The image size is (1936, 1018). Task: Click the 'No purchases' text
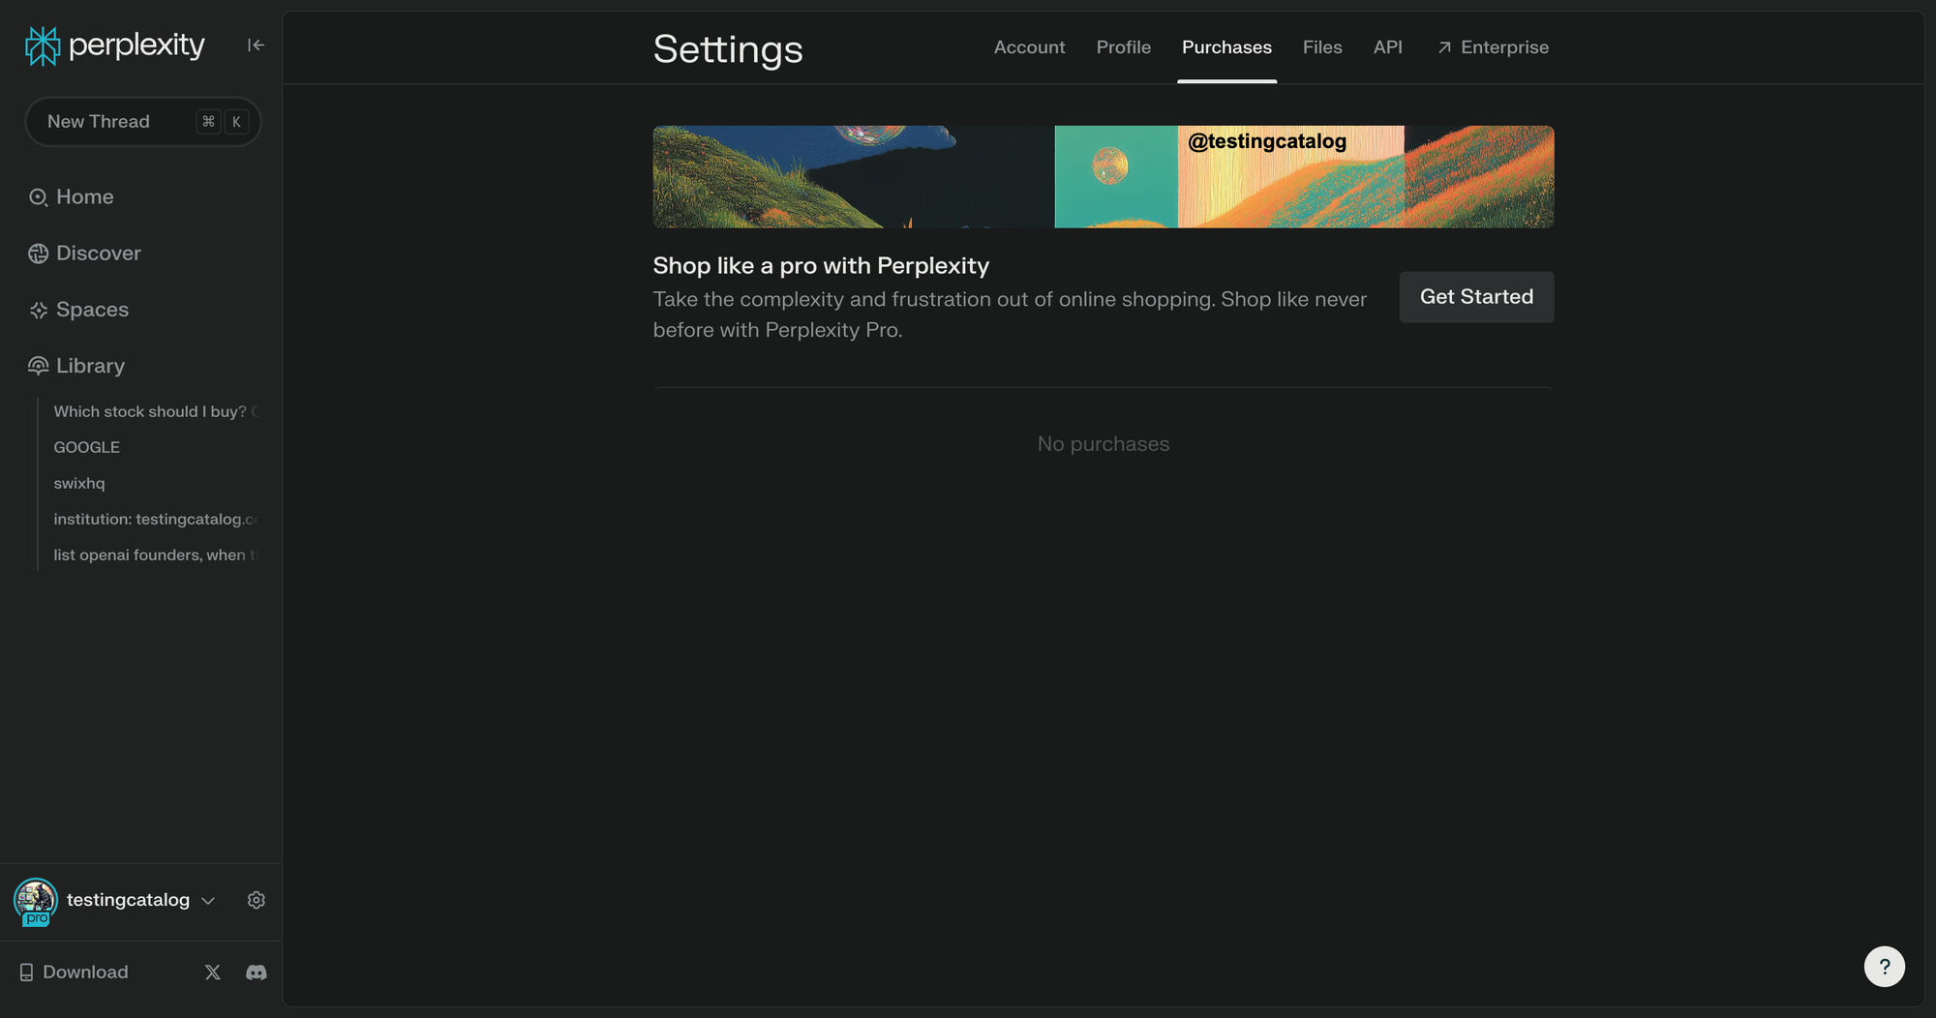tap(1104, 444)
